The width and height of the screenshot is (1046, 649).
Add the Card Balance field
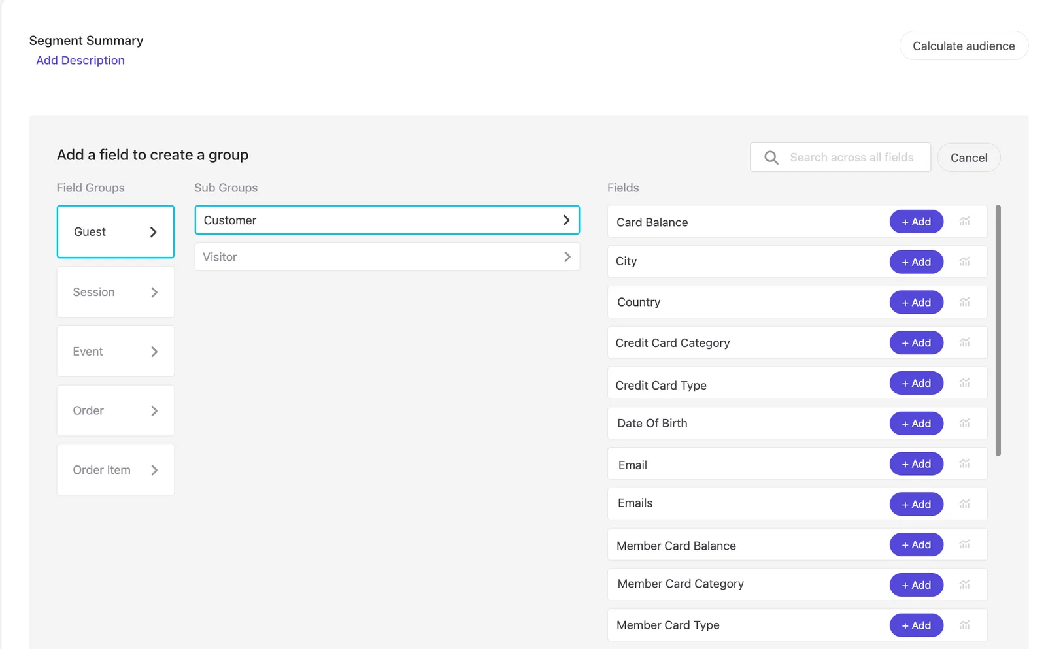click(x=916, y=222)
